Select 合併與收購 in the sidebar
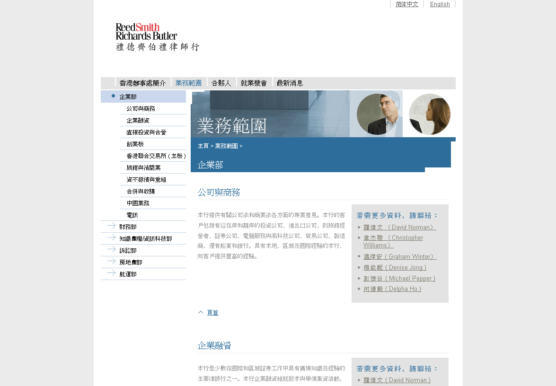 tap(141, 191)
